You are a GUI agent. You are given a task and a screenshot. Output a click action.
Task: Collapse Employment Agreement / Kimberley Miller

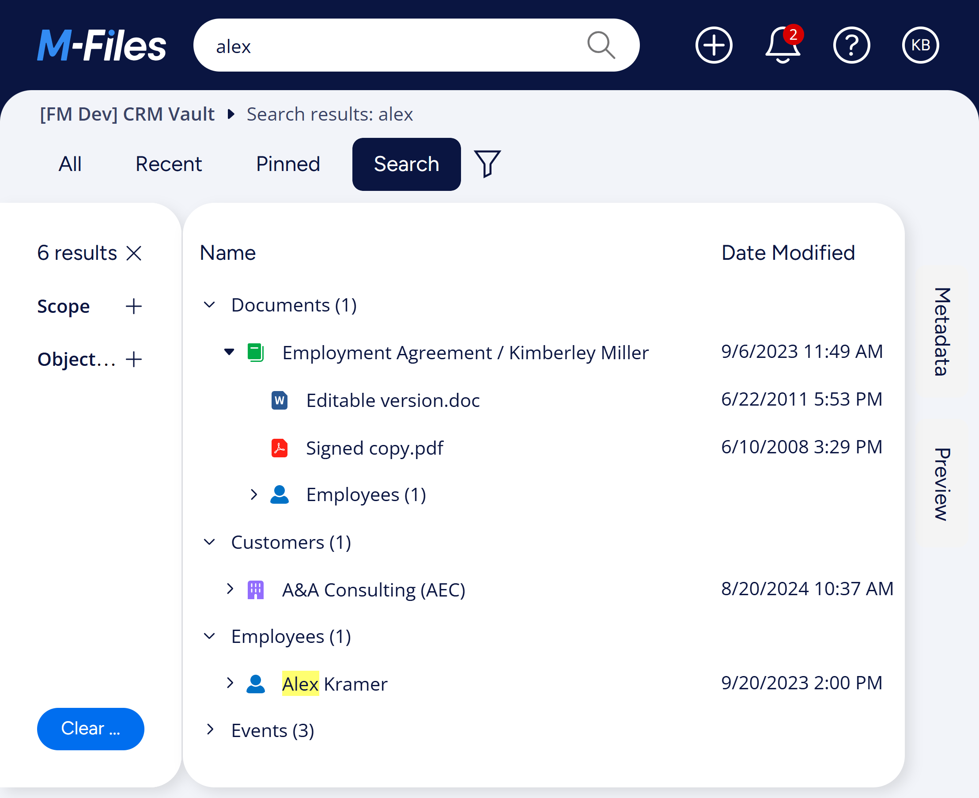point(229,352)
